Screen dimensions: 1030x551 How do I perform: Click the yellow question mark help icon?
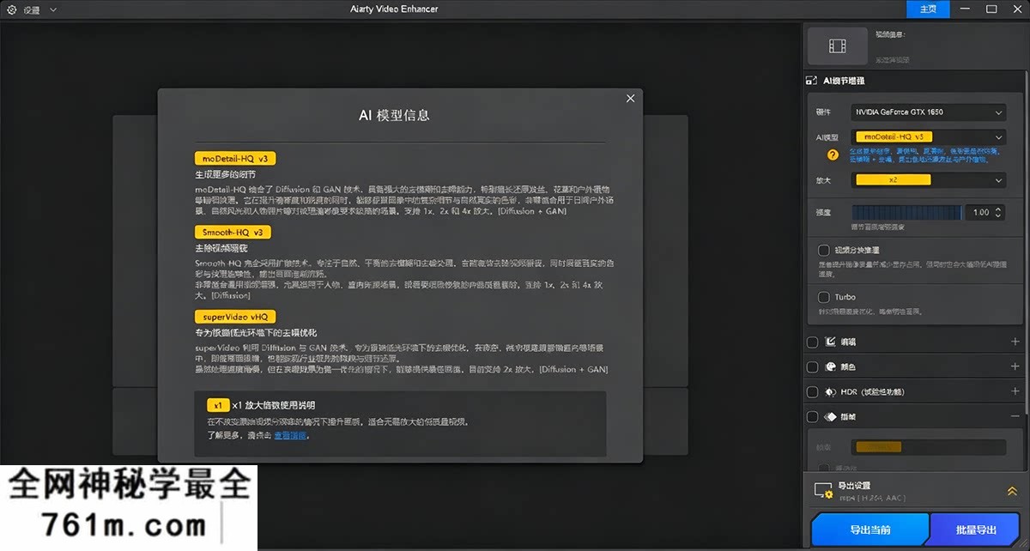tap(832, 155)
